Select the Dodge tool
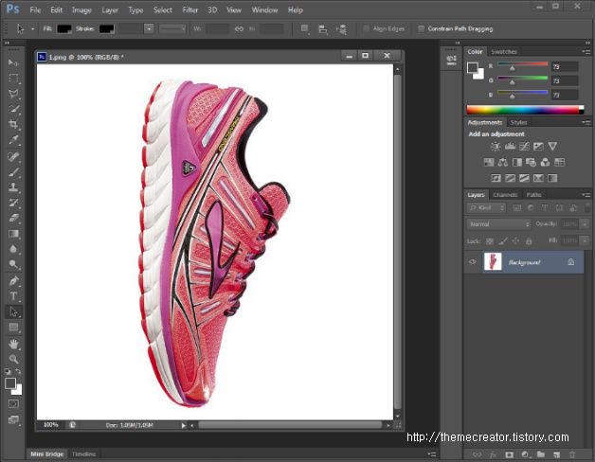The image size is (595, 462). tap(13, 264)
